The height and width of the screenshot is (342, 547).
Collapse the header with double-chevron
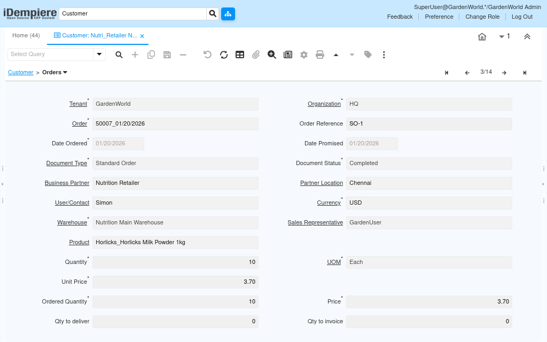tap(527, 36)
